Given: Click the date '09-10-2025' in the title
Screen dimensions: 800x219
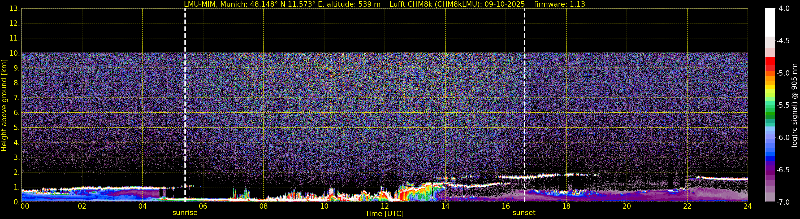Looking at the screenshot, I should [505, 4].
